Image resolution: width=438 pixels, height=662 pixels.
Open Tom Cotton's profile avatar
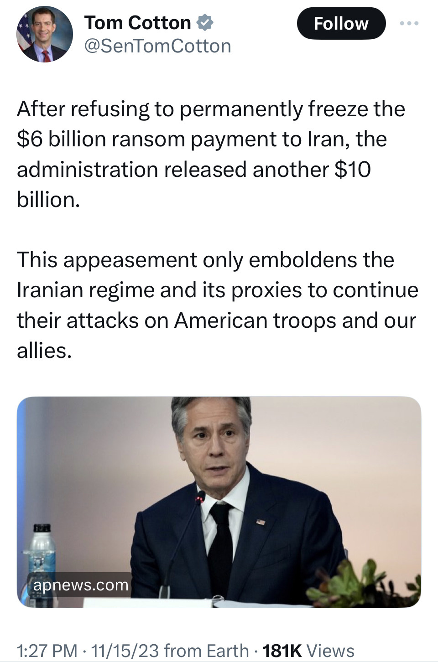(x=45, y=34)
